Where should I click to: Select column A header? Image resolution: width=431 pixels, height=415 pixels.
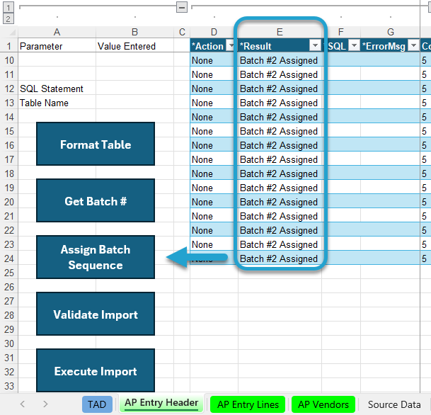coord(57,32)
